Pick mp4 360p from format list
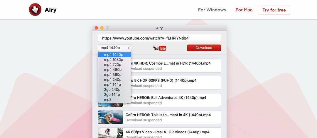This screenshot has height=138, width=317. (x=115, y=75)
